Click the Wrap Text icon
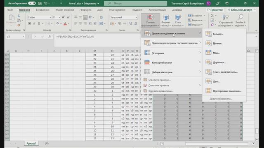This screenshot has width=264, height=148. tap(101, 17)
